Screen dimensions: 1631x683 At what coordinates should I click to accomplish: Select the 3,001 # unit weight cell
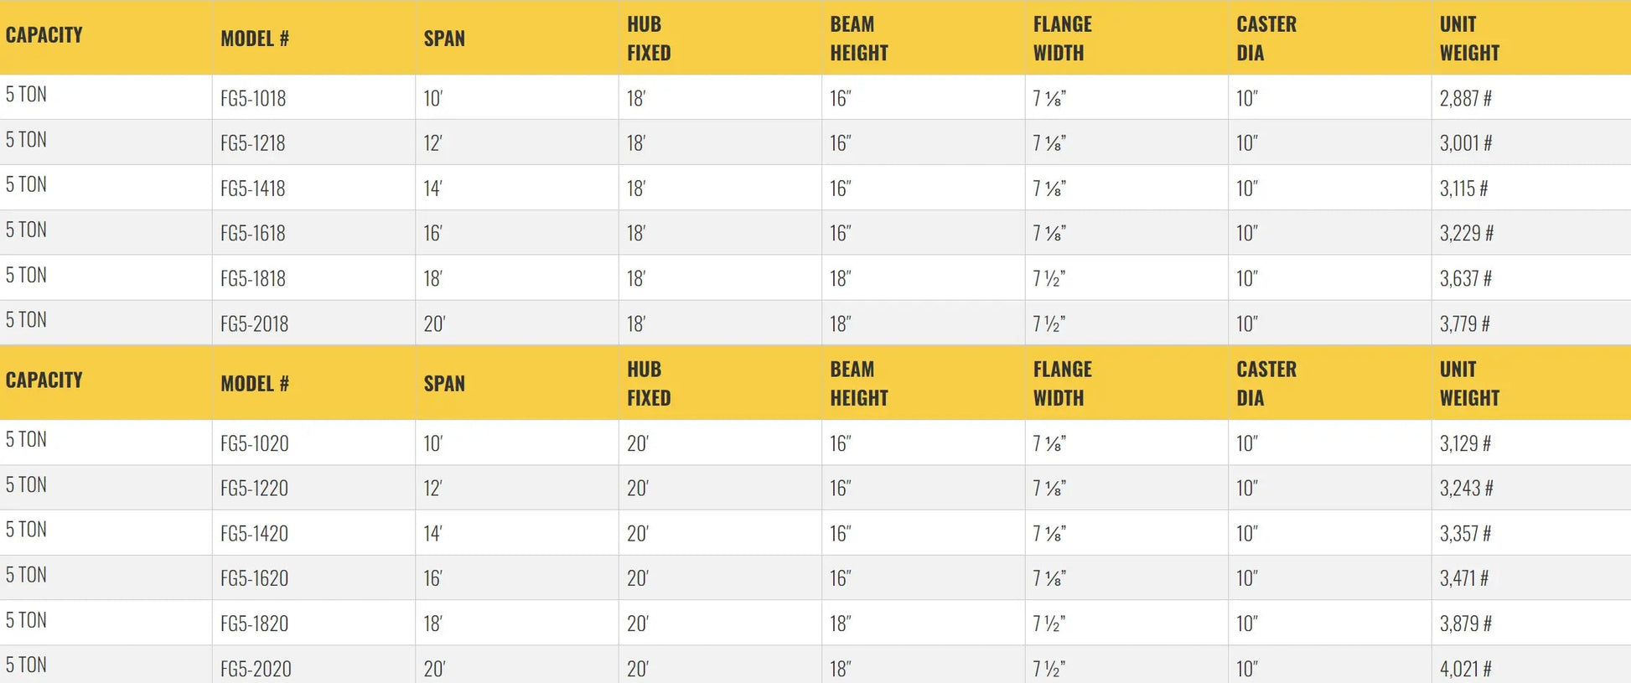[1465, 143]
